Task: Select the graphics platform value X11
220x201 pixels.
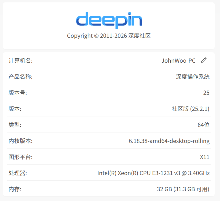Action: [x=205, y=157]
